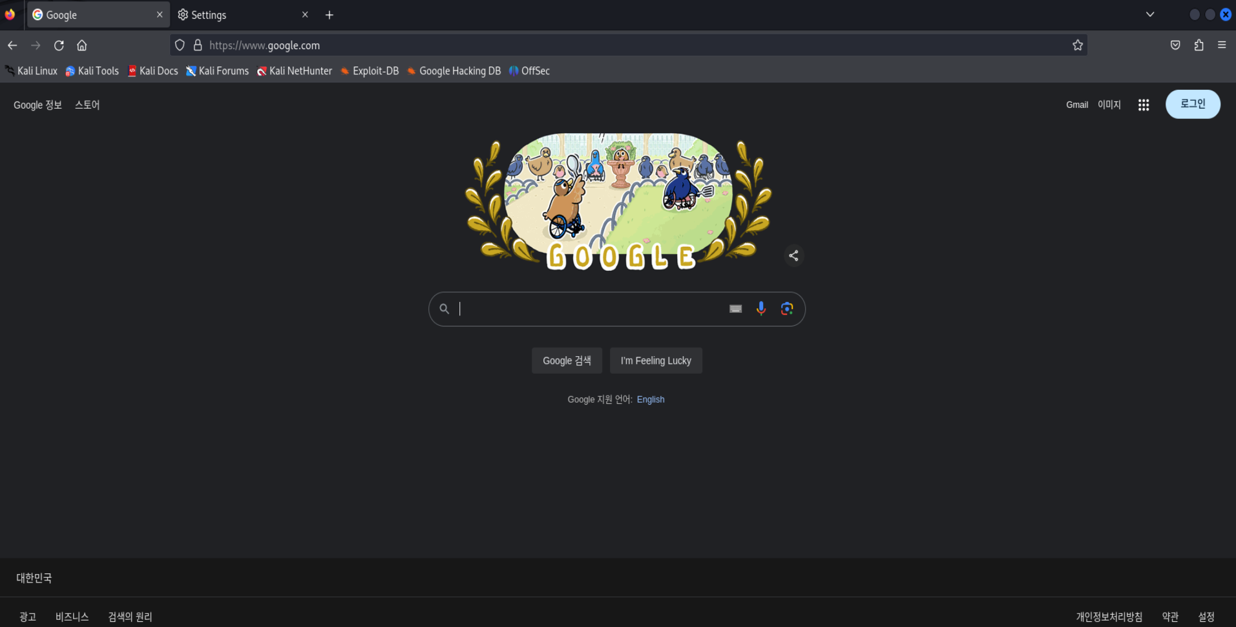Open the on-screen keyboard input tool
This screenshot has width=1236, height=627.
pyautogui.click(x=735, y=309)
